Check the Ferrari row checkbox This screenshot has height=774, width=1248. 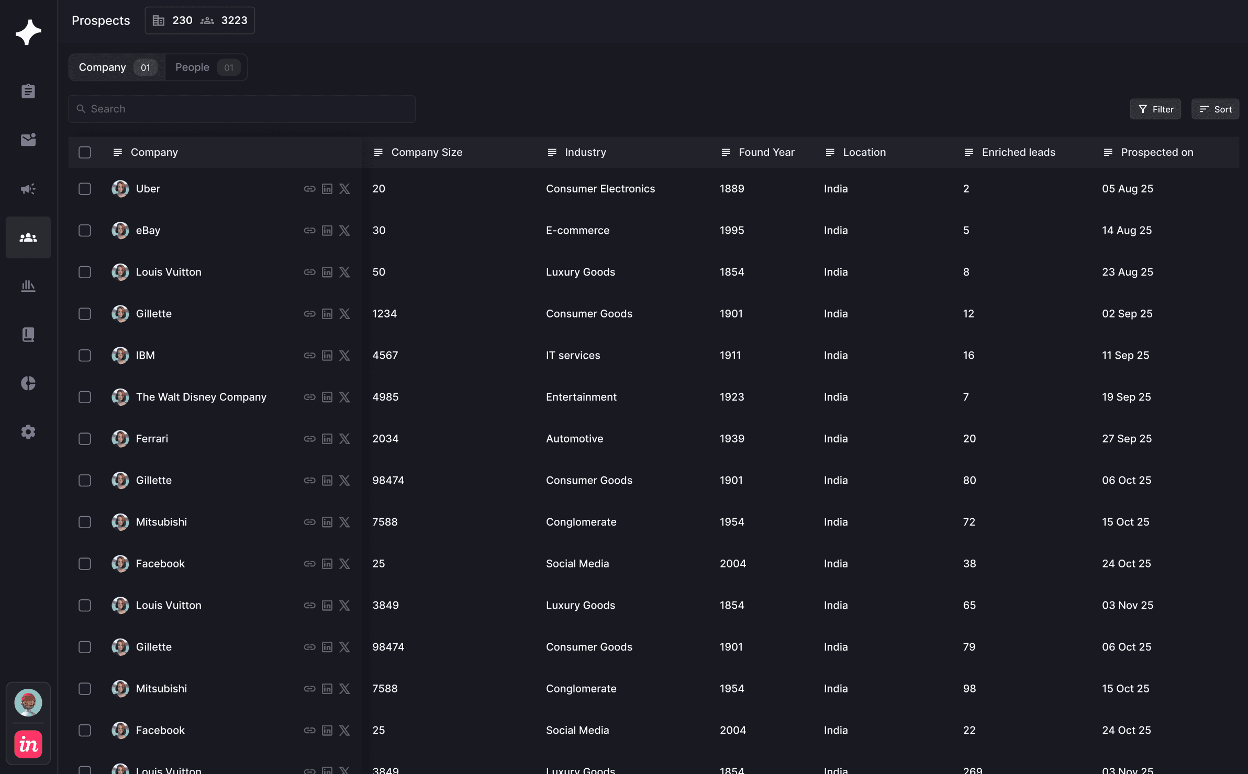coord(85,439)
